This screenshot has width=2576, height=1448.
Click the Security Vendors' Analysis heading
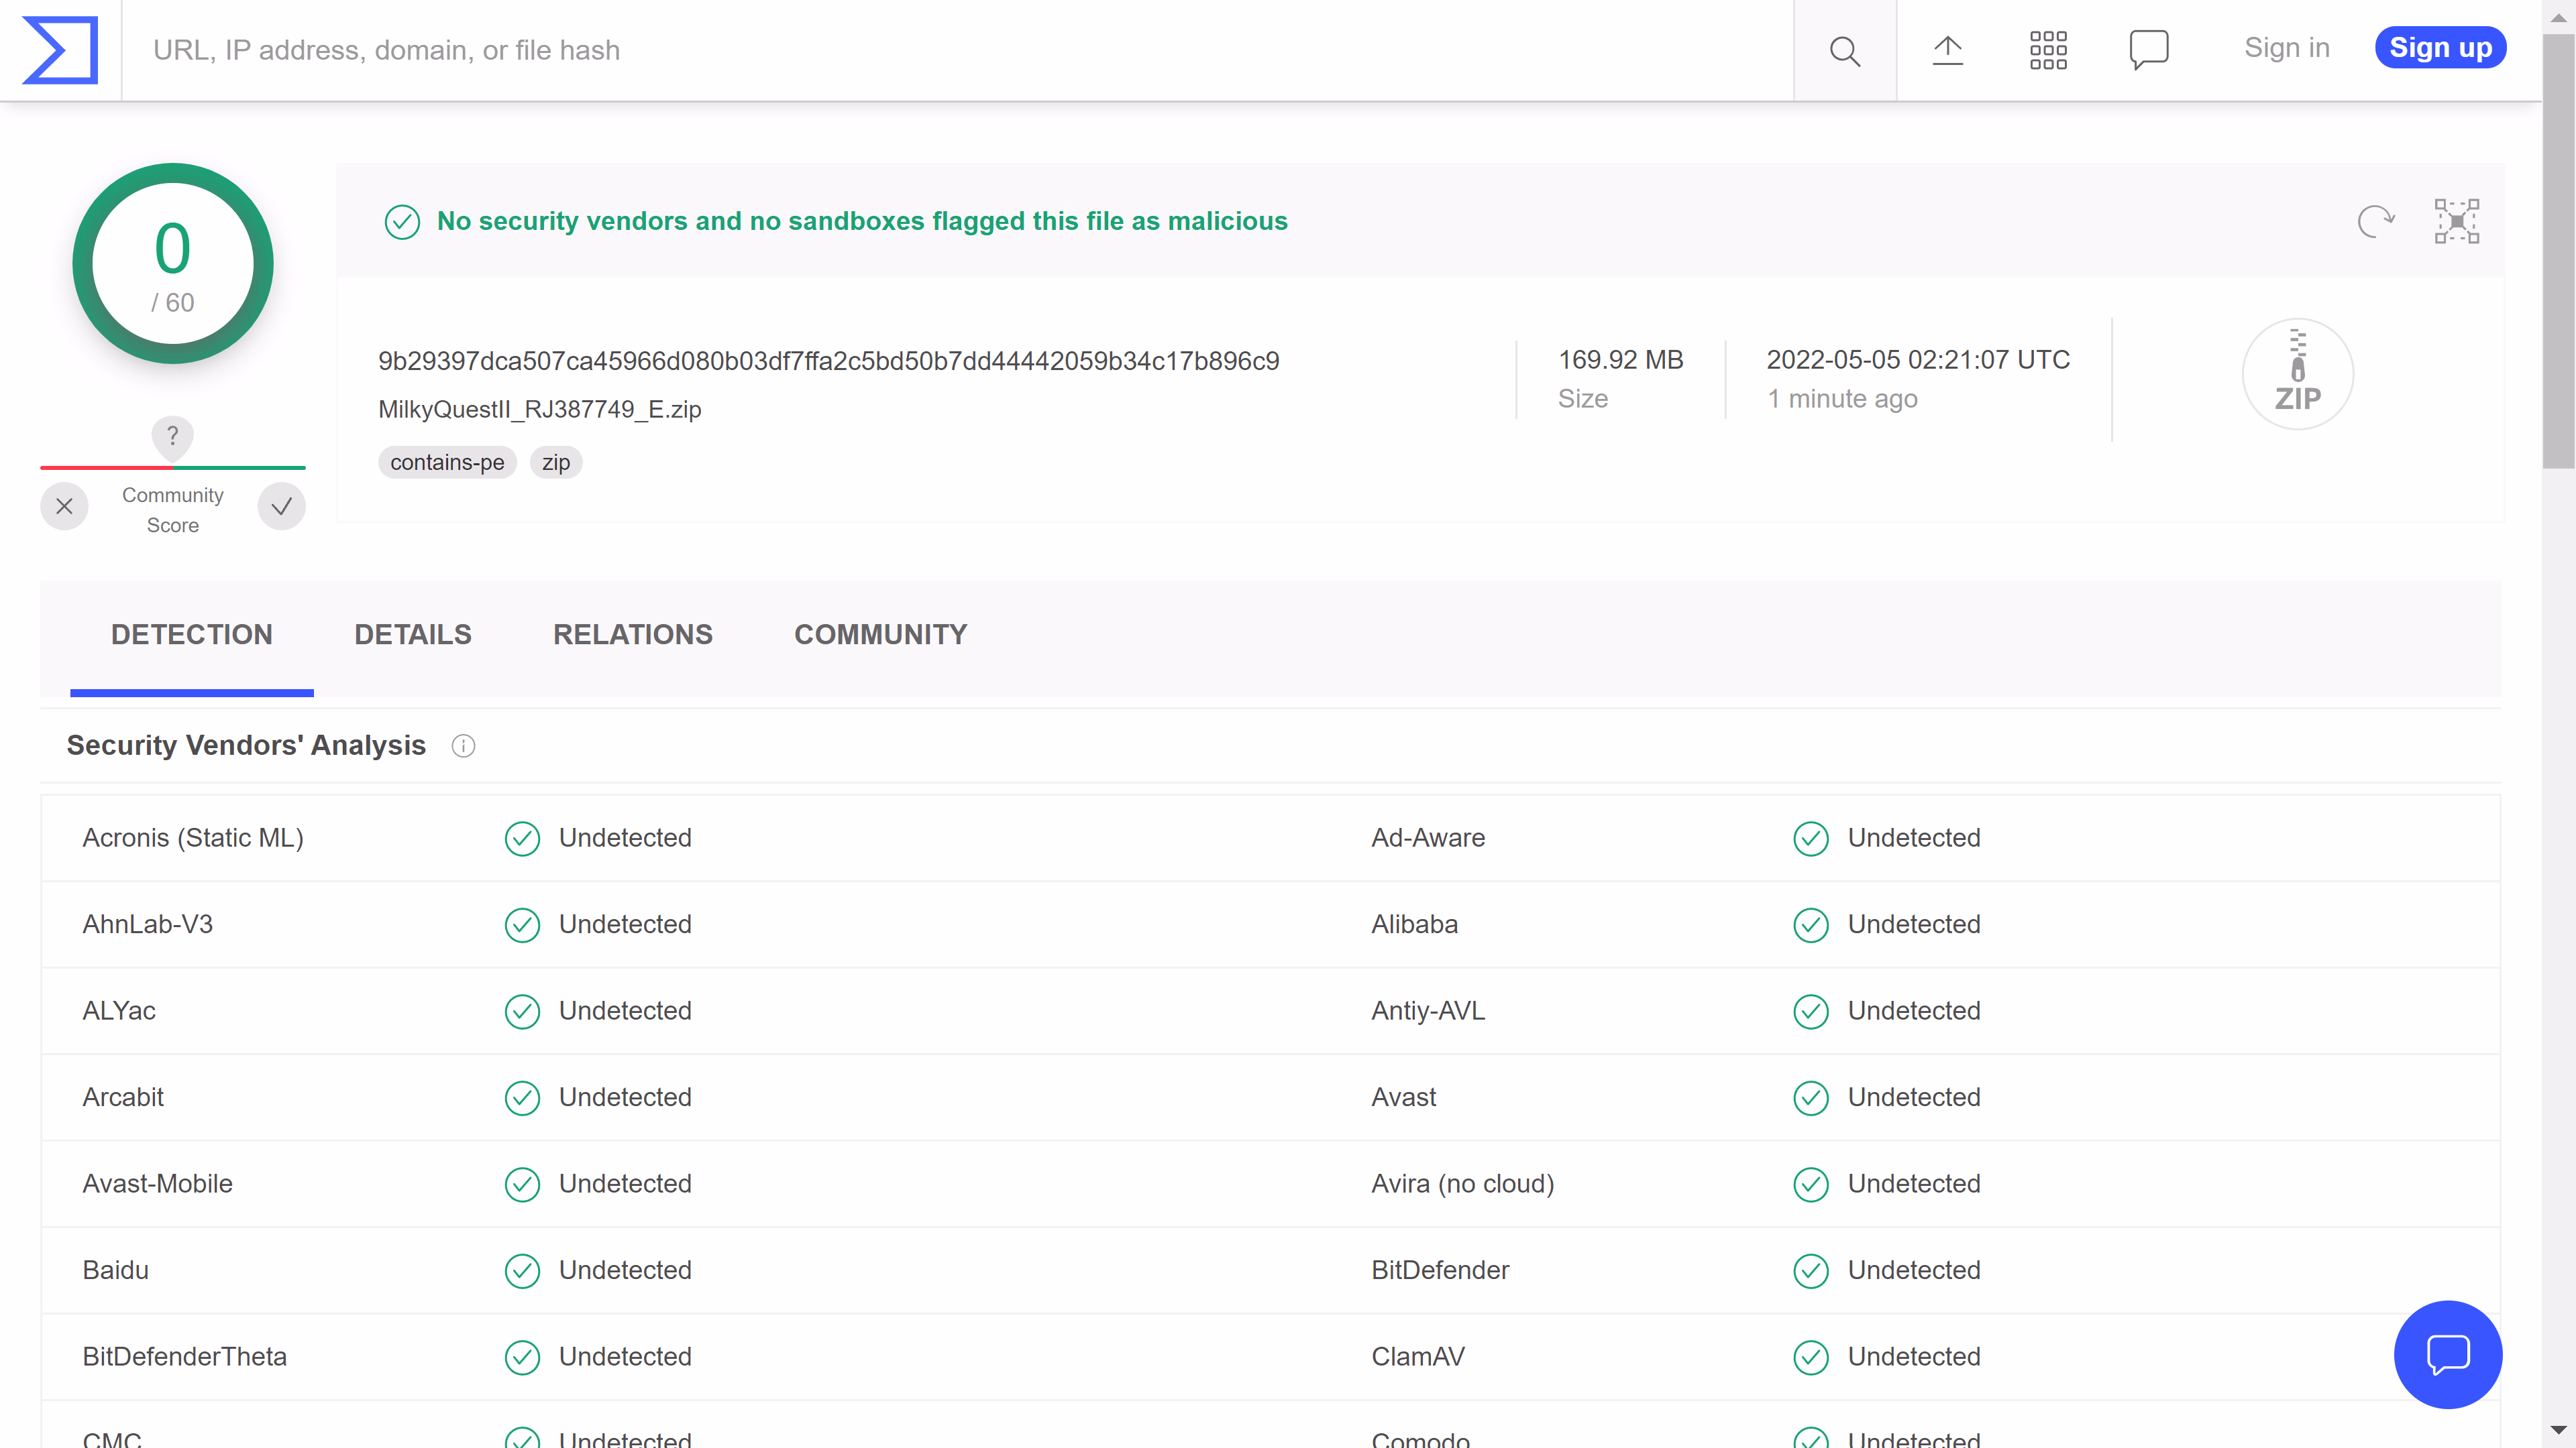pos(246,745)
